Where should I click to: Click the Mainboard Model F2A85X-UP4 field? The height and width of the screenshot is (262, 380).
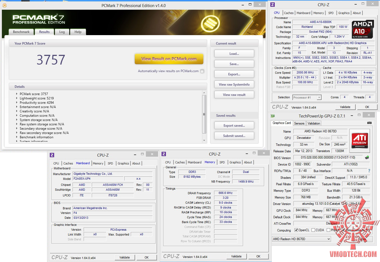[x=98, y=179]
